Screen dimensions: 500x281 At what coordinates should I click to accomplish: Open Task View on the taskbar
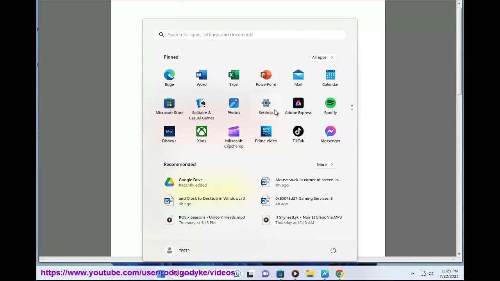(250, 274)
